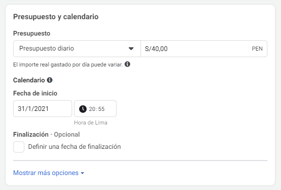Select the hour value 20 in time field
The width and height of the screenshot is (281, 190).
pos(92,109)
